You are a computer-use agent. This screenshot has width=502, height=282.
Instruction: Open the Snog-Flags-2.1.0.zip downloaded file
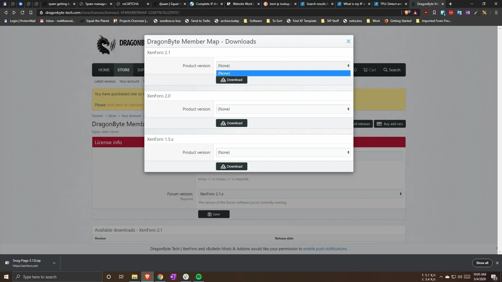pos(26,263)
